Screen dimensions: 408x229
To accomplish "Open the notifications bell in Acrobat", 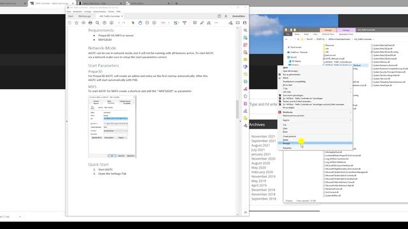I will [x=226, y=16].
